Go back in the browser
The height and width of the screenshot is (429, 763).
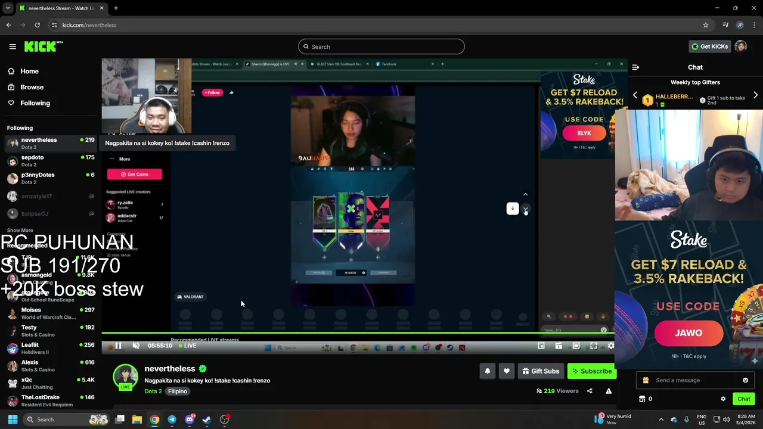pos(8,25)
